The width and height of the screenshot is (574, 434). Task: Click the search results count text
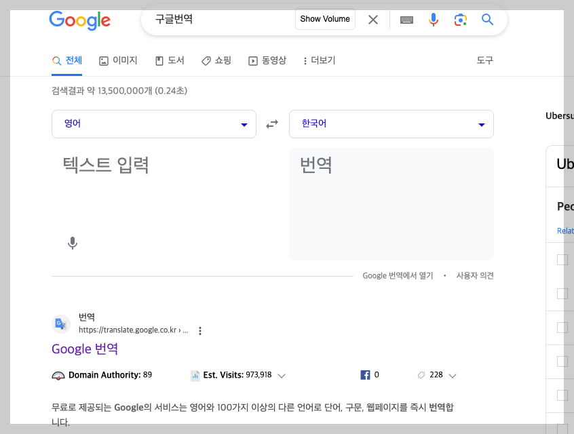tap(119, 91)
